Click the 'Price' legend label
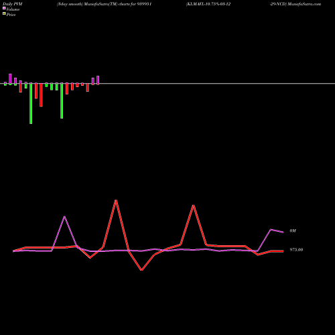335x335 pixels. tap(11, 15)
